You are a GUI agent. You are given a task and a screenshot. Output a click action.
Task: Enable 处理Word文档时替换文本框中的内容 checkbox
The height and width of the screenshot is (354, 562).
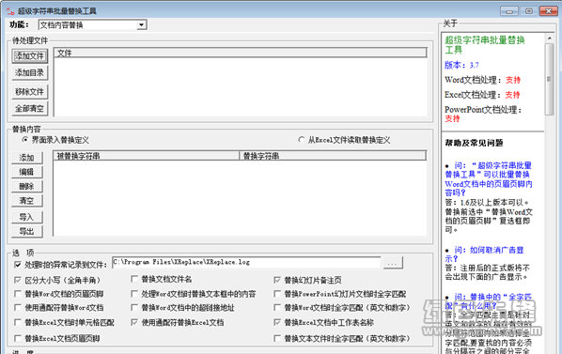tap(134, 294)
